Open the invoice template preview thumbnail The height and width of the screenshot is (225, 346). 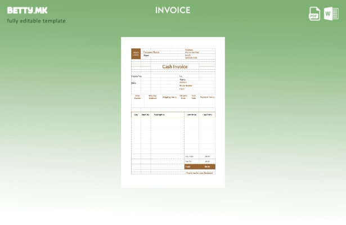tap(173, 112)
